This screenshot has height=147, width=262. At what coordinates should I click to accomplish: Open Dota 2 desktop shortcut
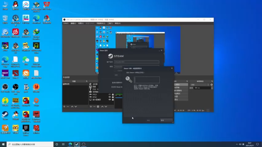[15, 74]
